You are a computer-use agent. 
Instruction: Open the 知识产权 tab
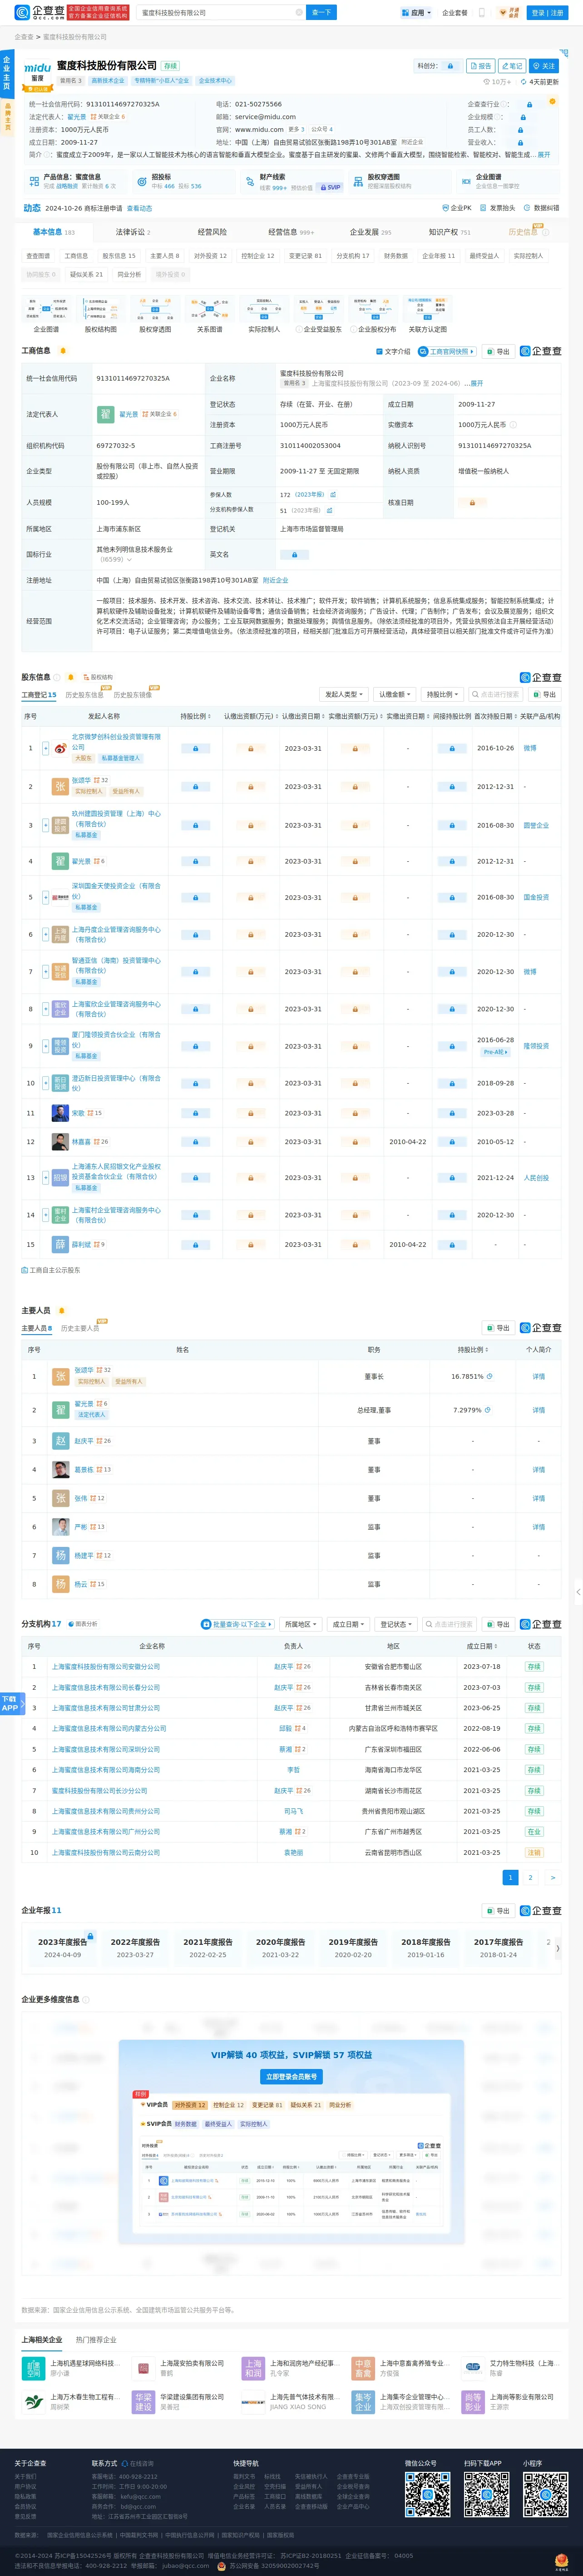tap(449, 232)
